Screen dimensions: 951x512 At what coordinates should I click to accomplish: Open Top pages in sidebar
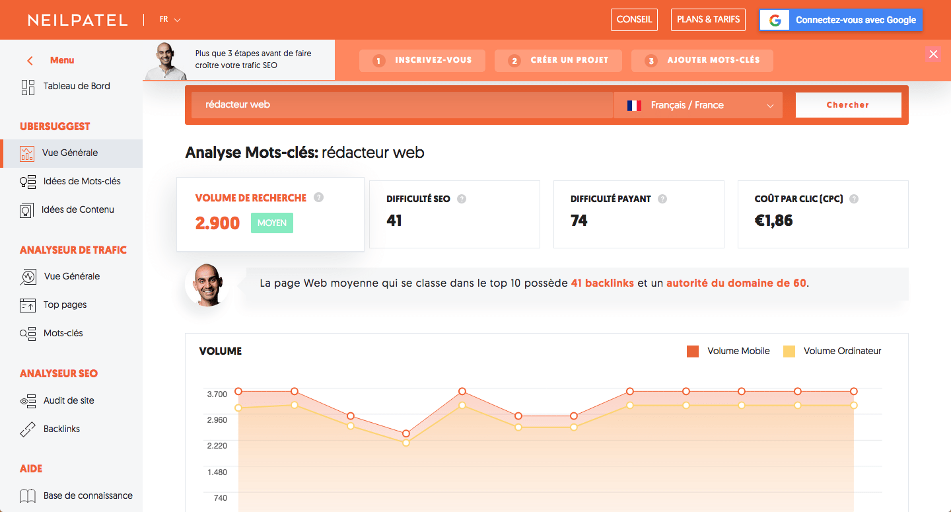pyautogui.click(x=65, y=305)
